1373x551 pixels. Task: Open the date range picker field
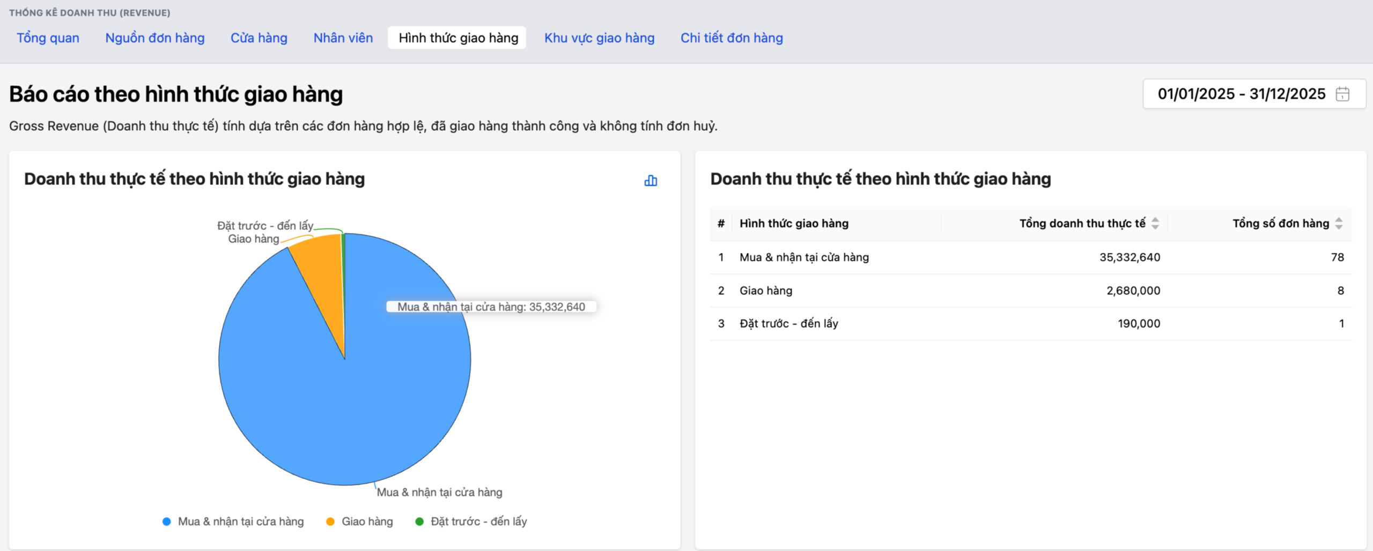pyautogui.click(x=1241, y=94)
